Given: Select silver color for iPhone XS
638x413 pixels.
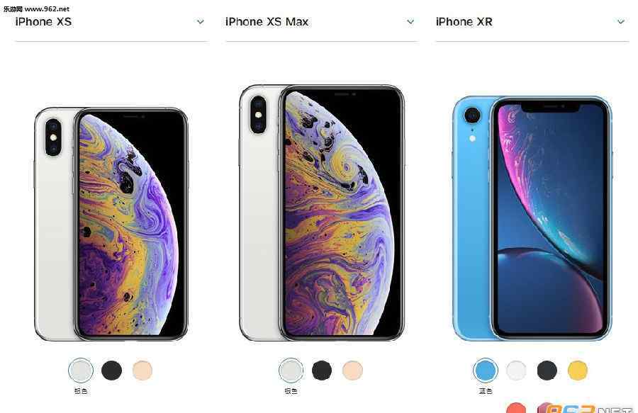Looking at the screenshot, I should click(x=81, y=370).
